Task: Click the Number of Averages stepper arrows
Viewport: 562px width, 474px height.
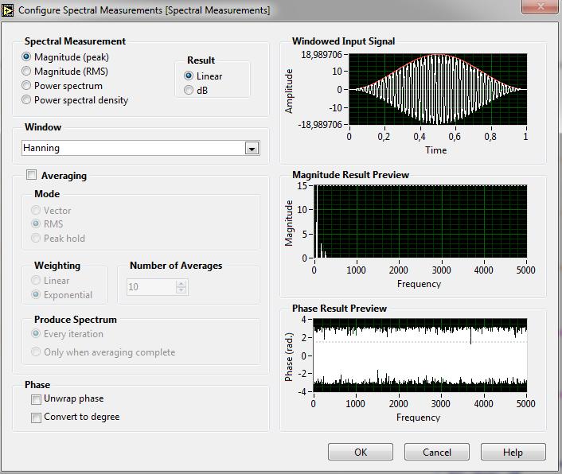Action: click(181, 287)
